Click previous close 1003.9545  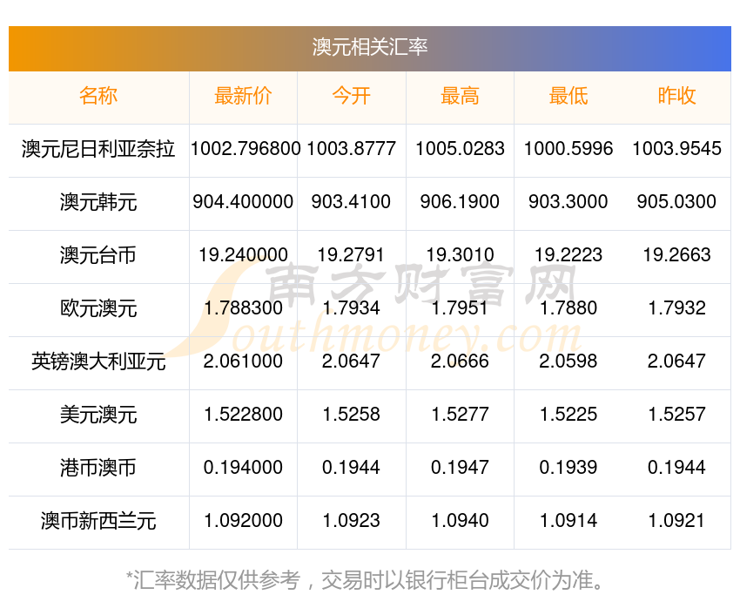676,149
